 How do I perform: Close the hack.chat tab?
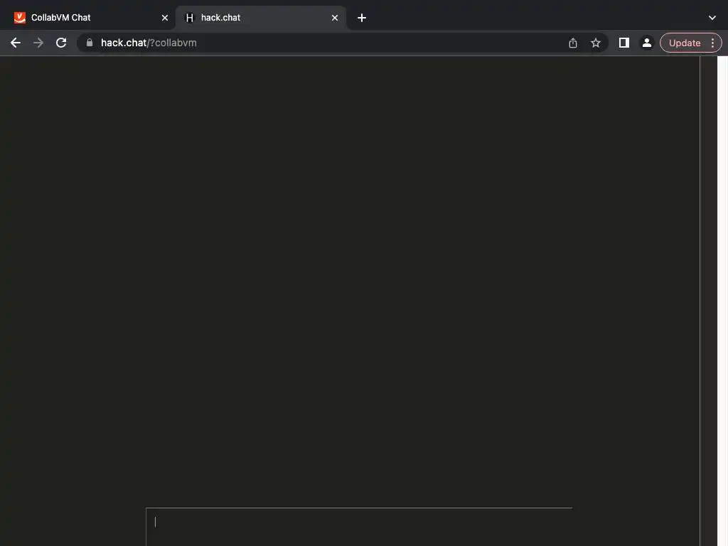point(335,18)
